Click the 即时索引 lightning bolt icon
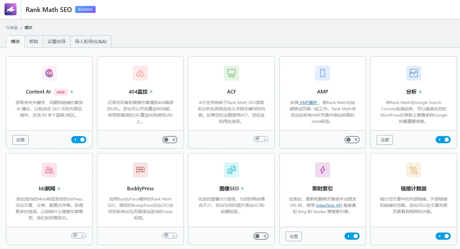The image size is (460, 249). 322,170
